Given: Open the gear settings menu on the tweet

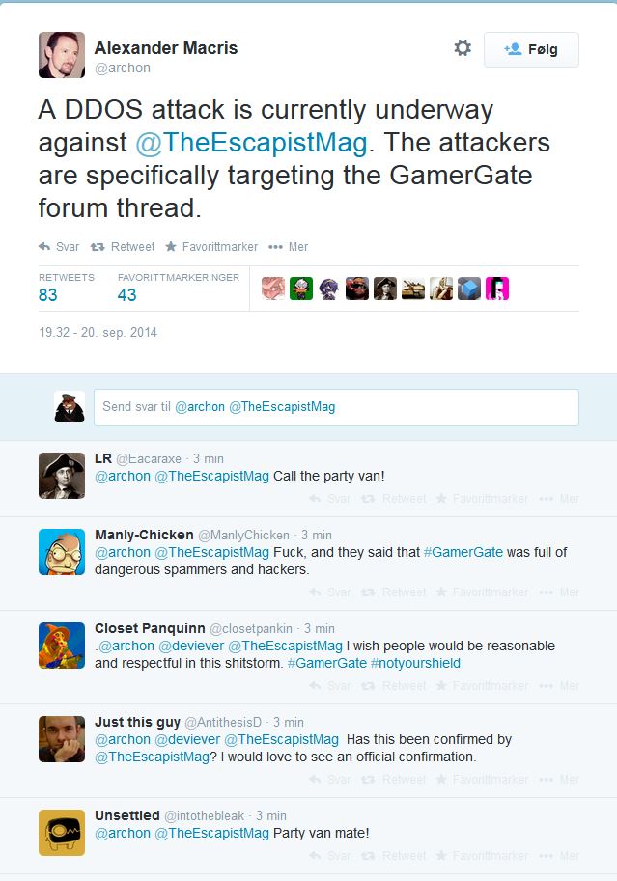Looking at the screenshot, I should (463, 48).
